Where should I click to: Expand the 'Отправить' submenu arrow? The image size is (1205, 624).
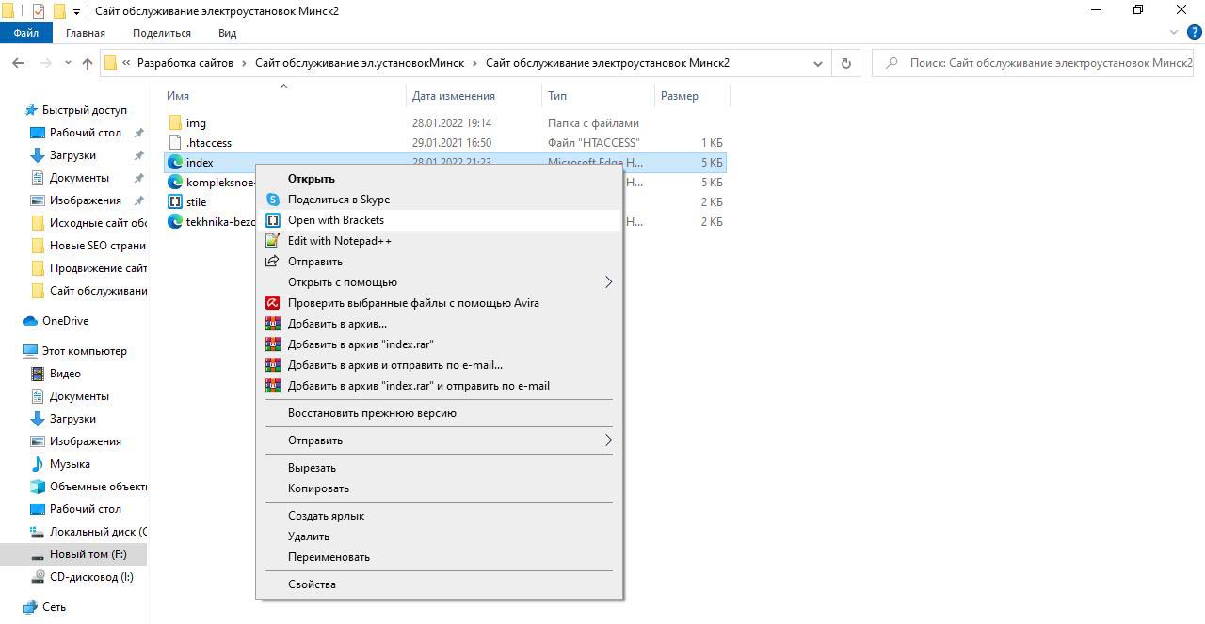(608, 440)
